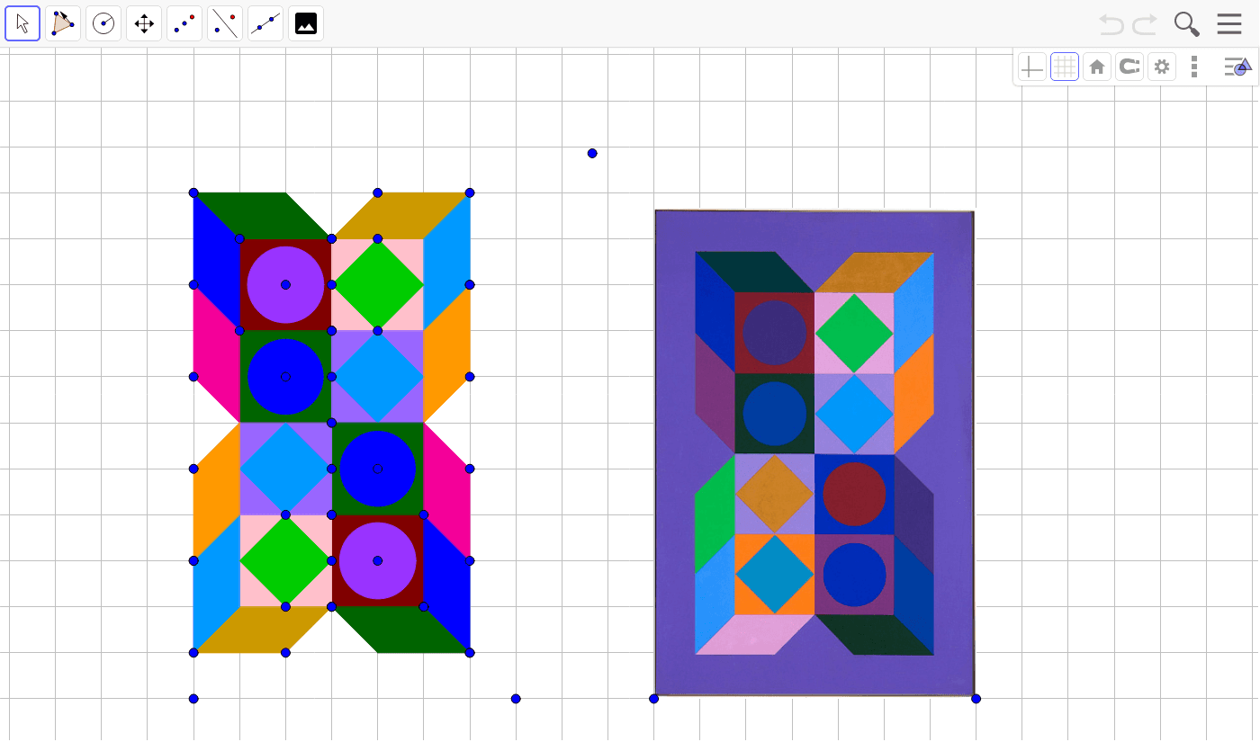The image size is (1260, 742).
Task: Pick the Line through two points tool
Action: coord(265,23)
